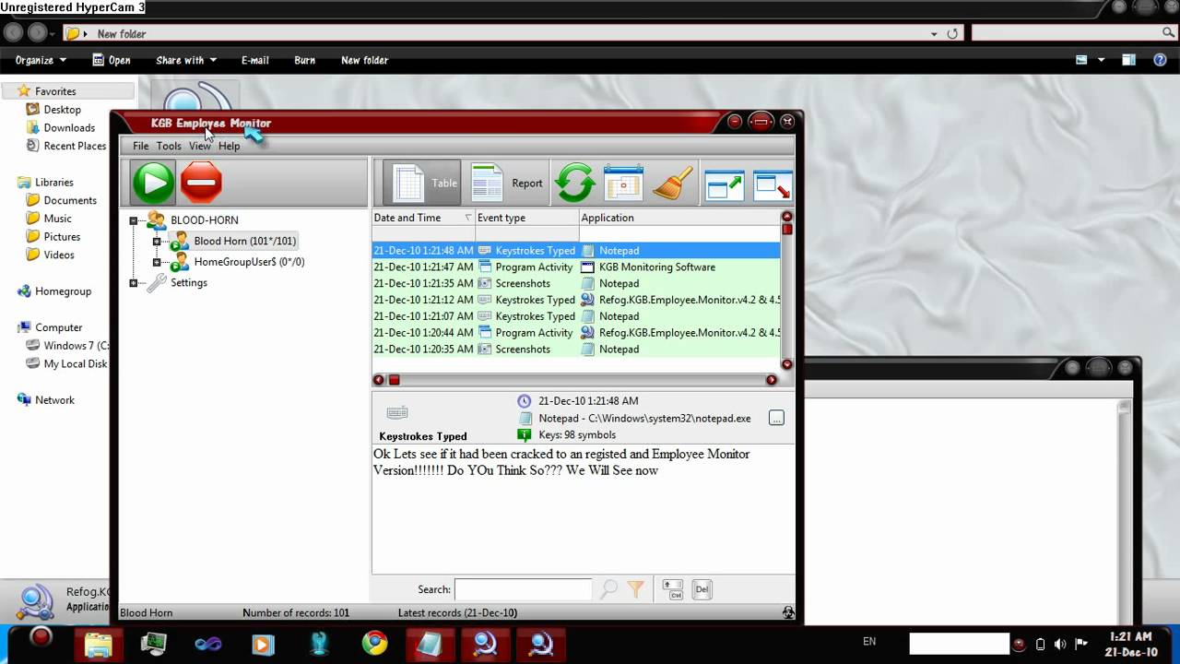The height and width of the screenshot is (664, 1180).
Task: Click Open in the Explorer toolbar
Action: [112, 60]
